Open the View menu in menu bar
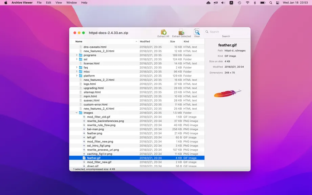The image size is (312, 195). pyautogui.click(x=59, y=3)
